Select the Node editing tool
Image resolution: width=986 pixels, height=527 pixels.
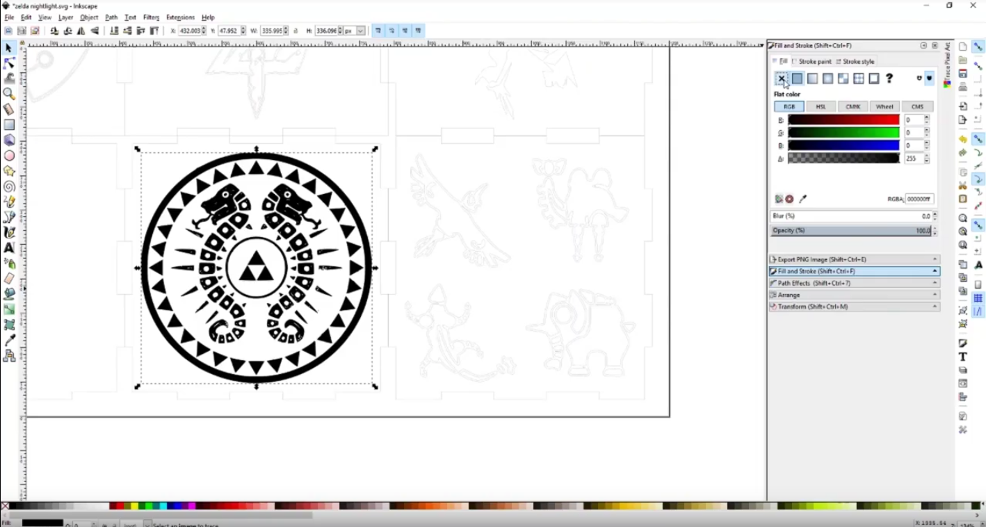click(8, 63)
